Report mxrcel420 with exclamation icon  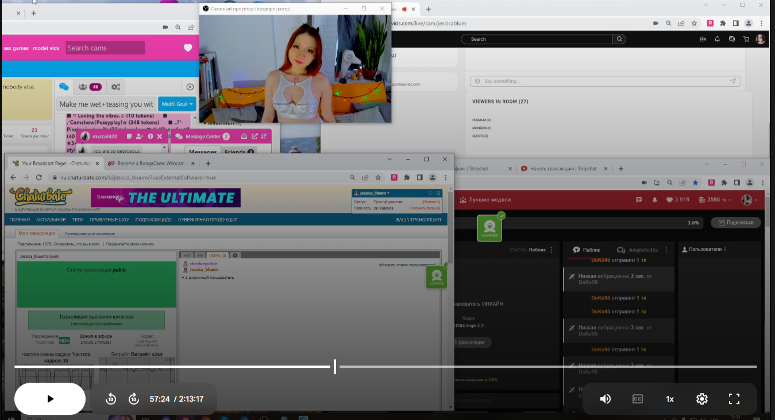(x=151, y=137)
